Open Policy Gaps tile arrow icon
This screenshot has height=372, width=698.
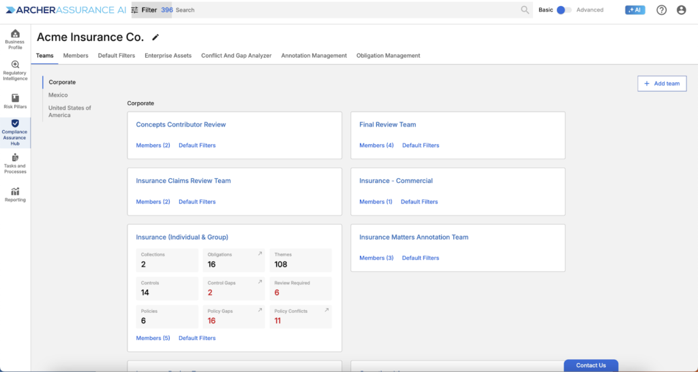[260, 310]
